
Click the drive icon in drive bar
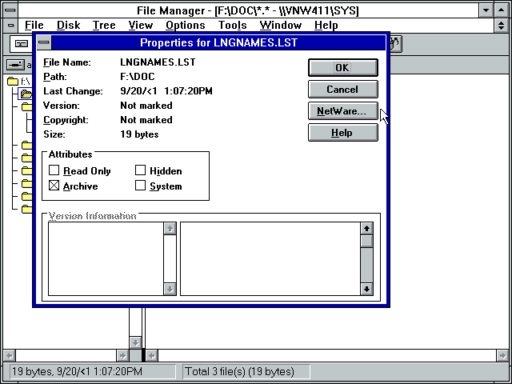[x=15, y=65]
